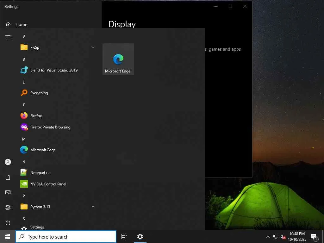Open the network tray icon
Viewport: 324px width, 243px height.
(x=276, y=237)
